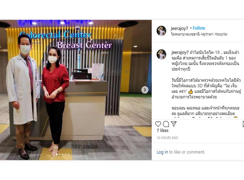Screen dimensions: 244x180
Task: Jump to the third carousel dot
Action: pos(63,154)
